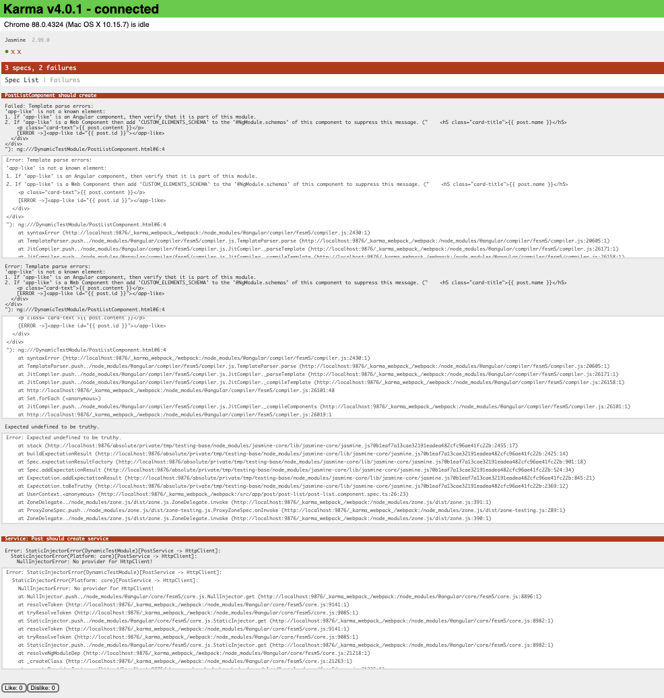Open 'Service: Post should create service' header
The height and width of the screenshot is (698, 664).
[56, 538]
